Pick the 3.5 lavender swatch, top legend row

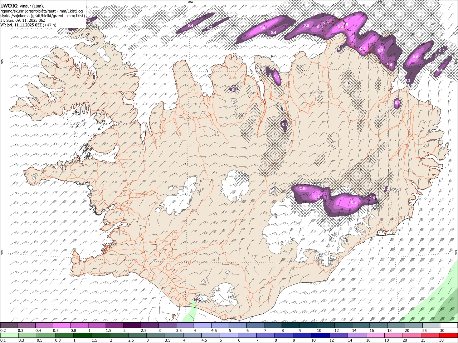tap(185, 325)
